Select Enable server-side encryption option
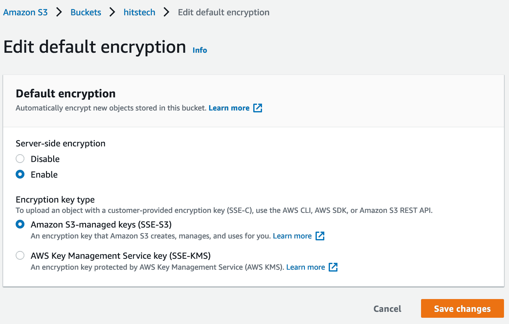The width and height of the screenshot is (509, 324). (20, 174)
